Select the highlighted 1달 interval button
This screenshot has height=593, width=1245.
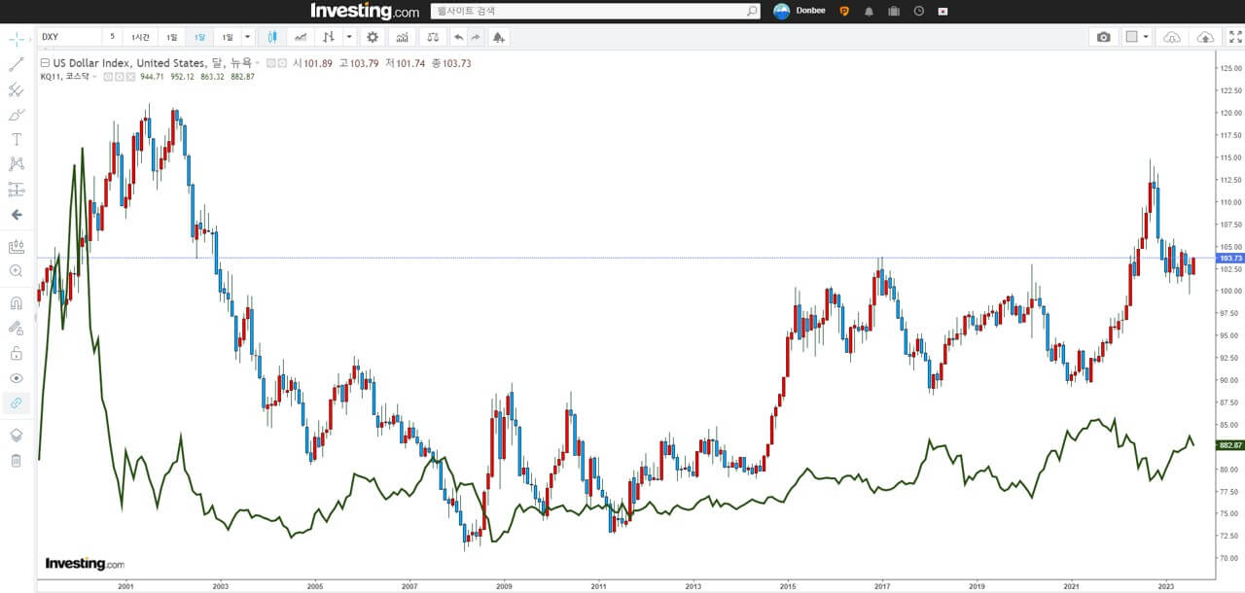pos(199,37)
